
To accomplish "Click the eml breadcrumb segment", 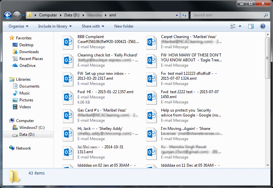I will point(113,15).
